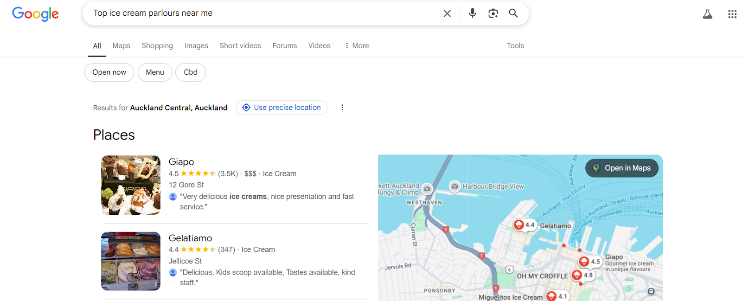
Task: Click Use precise location button
Action: (x=281, y=108)
